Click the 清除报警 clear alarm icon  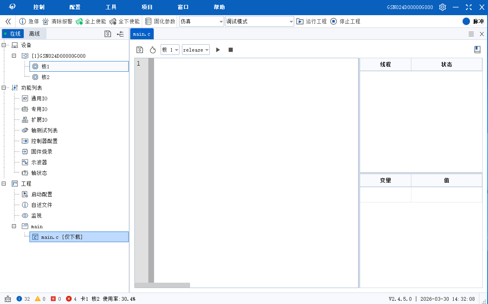[x=45, y=21]
